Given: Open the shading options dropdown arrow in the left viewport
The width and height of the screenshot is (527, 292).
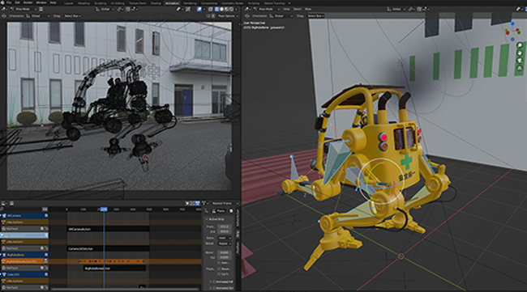Looking at the screenshot, I should (x=236, y=9).
